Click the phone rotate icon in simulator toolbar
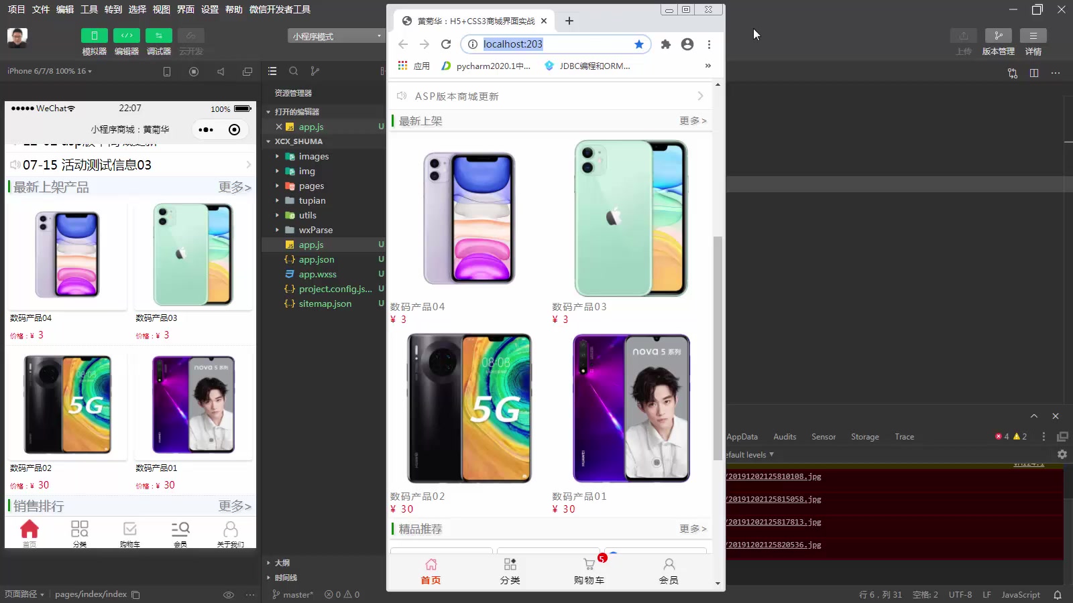Screen dimensions: 1073x603 [x=167, y=72]
